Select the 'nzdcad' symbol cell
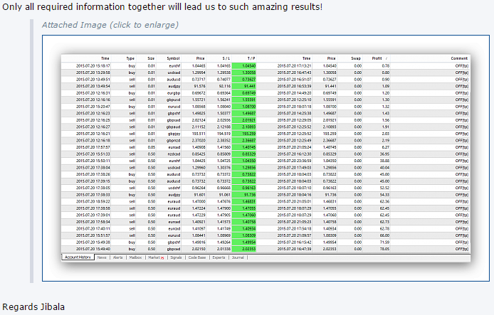The width and height of the screenshot is (494, 315). [x=174, y=154]
